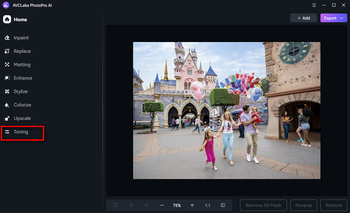Click the redo arrow icon
Image resolution: width=350 pixels, height=213 pixels.
point(147,205)
